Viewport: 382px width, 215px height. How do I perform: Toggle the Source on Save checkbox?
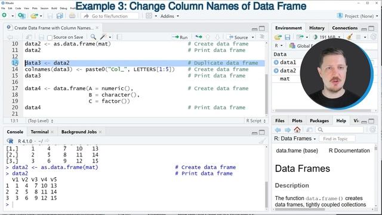pyautogui.click(x=50, y=37)
